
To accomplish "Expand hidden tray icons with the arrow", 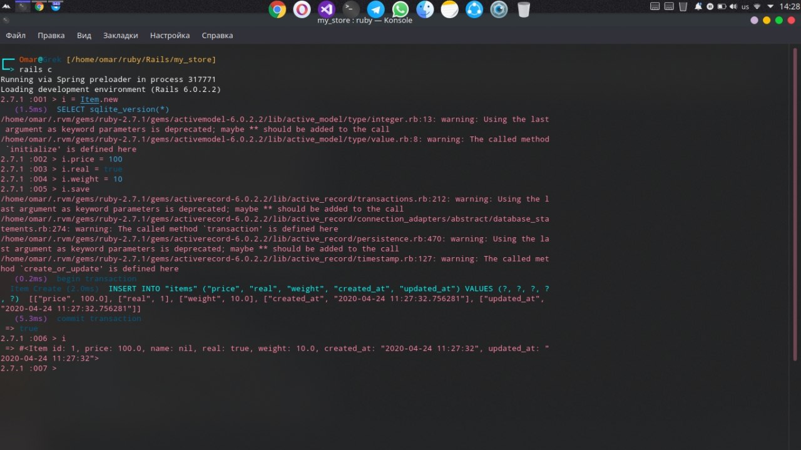I will 770,6.
